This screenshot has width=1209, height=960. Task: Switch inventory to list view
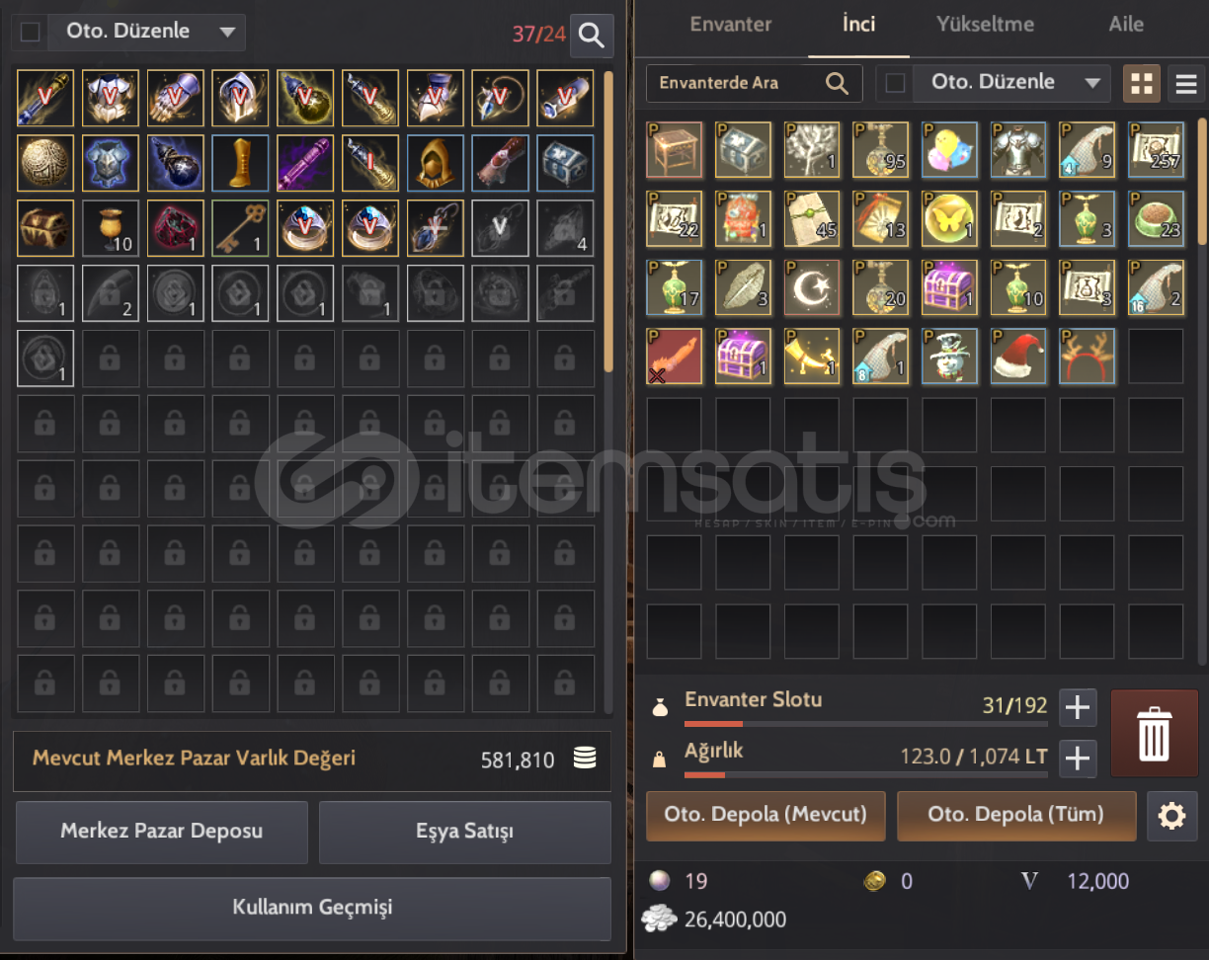(x=1185, y=84)
